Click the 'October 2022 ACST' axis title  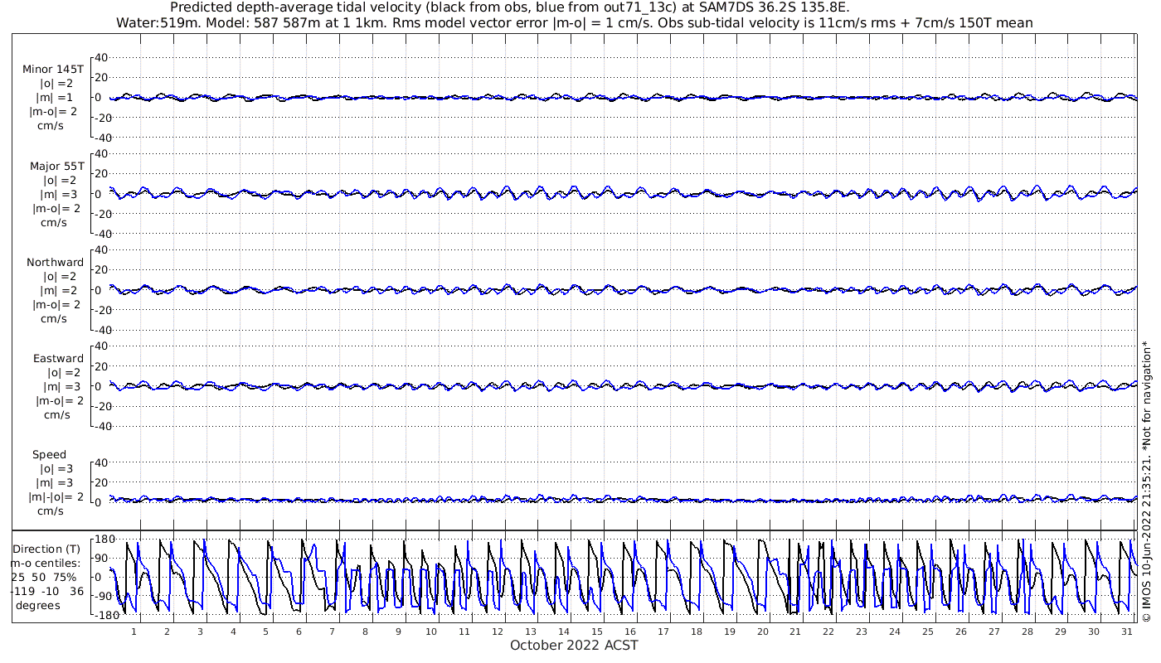[574, 646]
